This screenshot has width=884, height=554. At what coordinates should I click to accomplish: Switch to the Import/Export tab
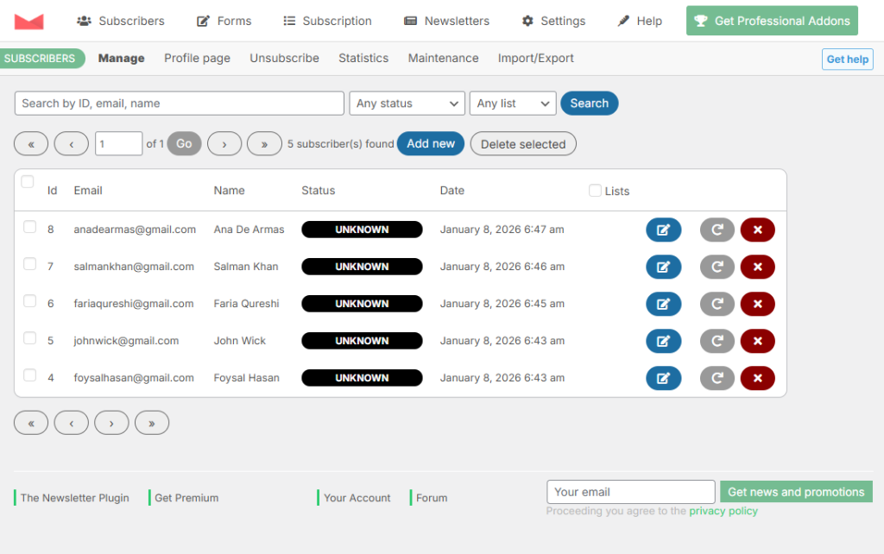pyautogui.click(x=535, y=58)
